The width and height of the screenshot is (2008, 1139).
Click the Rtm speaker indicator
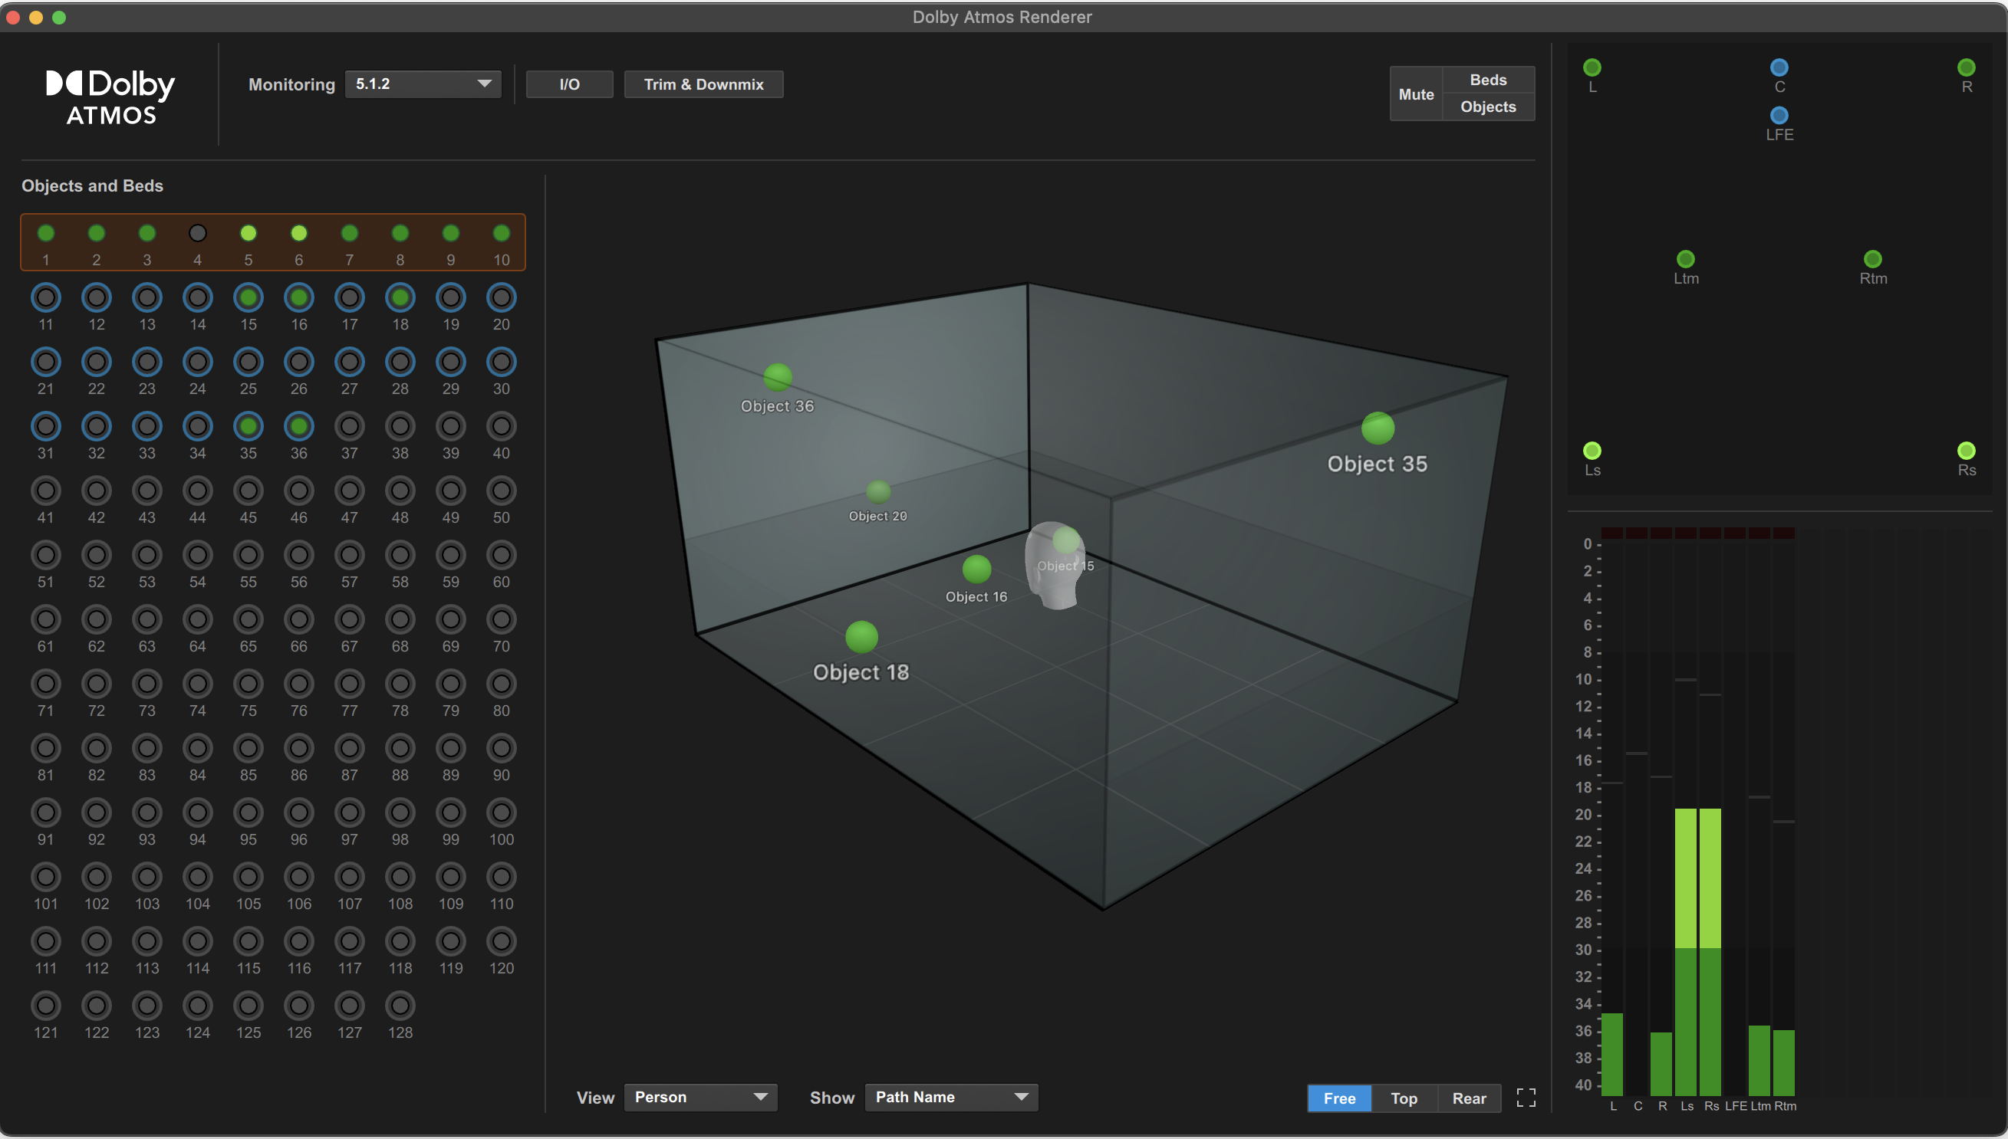pos(1872,259)
